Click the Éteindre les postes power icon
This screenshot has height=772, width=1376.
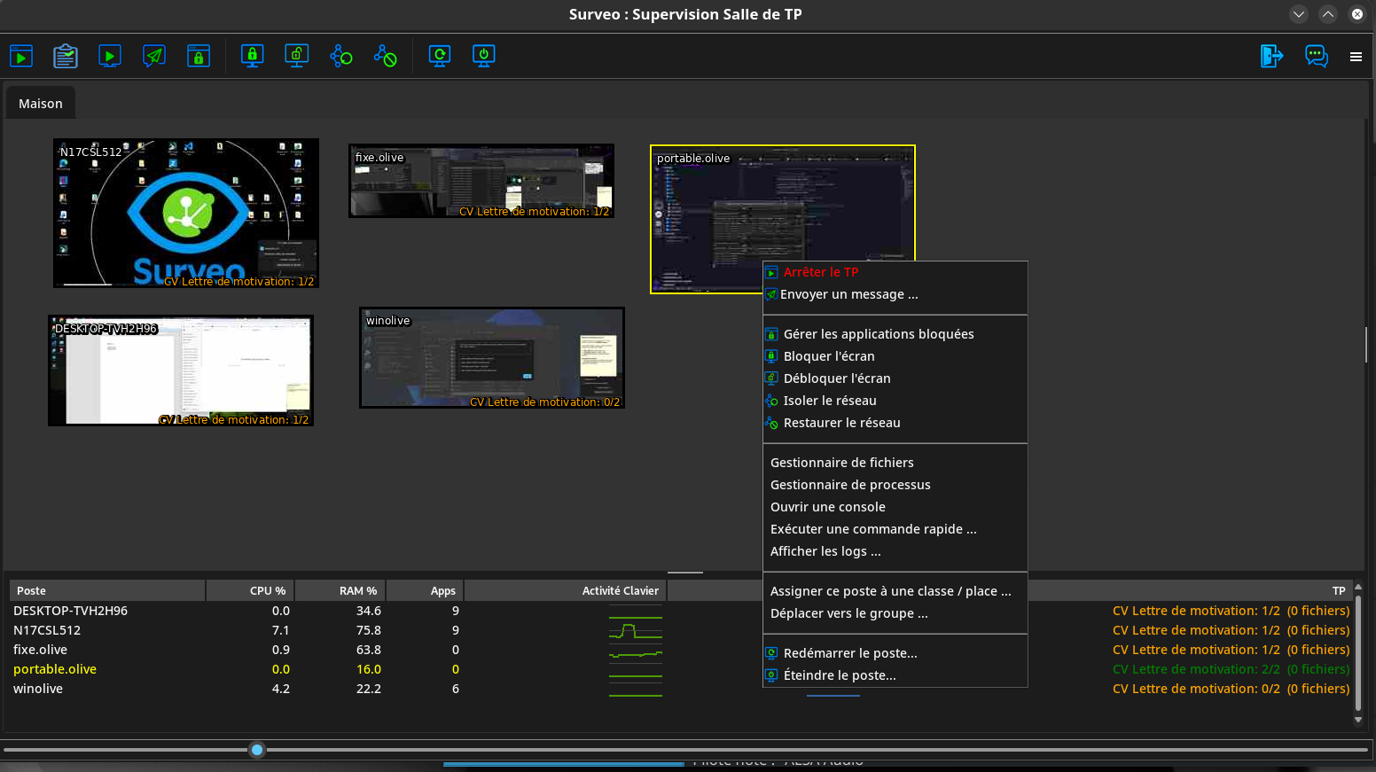coord(483,55)
